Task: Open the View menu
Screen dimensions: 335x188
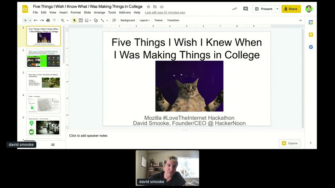Action: coord(53,13)
